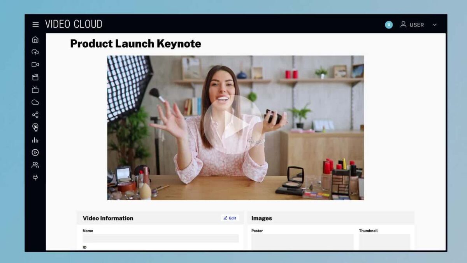Click the Images section heading

click(262, 218)
